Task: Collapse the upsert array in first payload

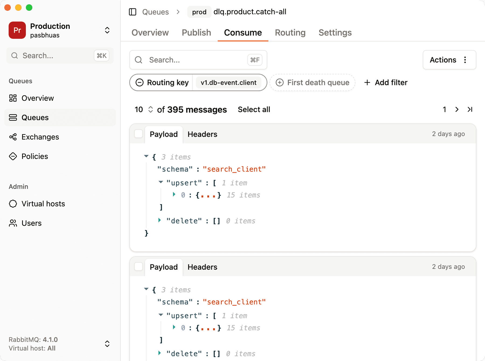Action: (x=161, y=182)
